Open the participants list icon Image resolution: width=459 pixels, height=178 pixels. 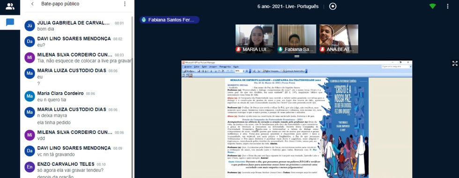[10, 7]
